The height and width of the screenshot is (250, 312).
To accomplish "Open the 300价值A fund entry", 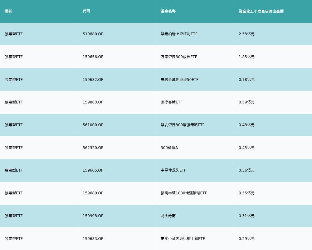I will pyautogui.click(x=169, y=148).
